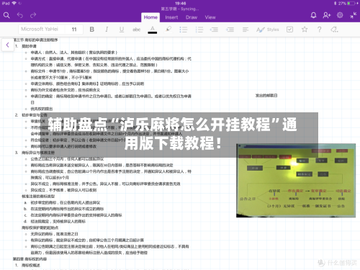
Task: Tap the status bar clock 19:46
Action: click(180, 4)
